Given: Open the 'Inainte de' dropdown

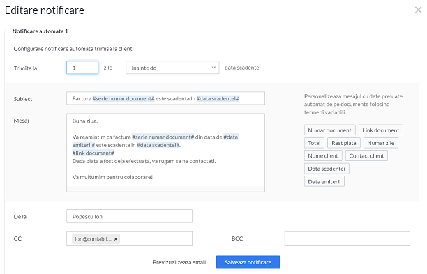Looking at the screenshot, I should pyautogui.click(x=172, y=68).
